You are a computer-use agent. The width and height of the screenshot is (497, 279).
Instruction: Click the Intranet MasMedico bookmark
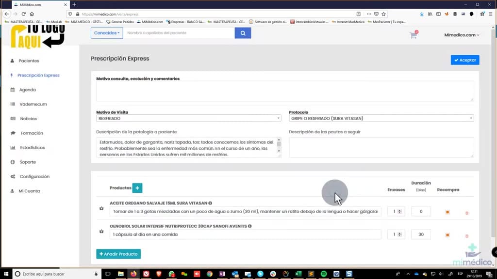pos(348,22)
